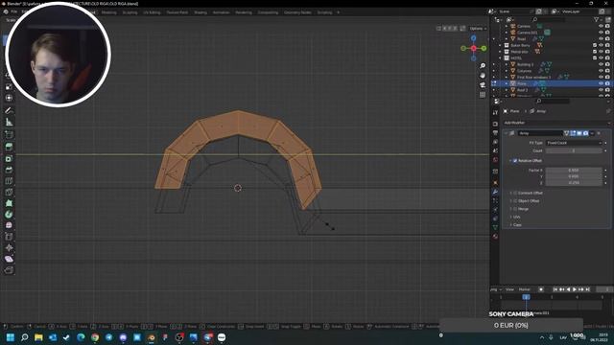Switch to the Compositing workspace tab
Screen dimensions: 614x345
268,12
